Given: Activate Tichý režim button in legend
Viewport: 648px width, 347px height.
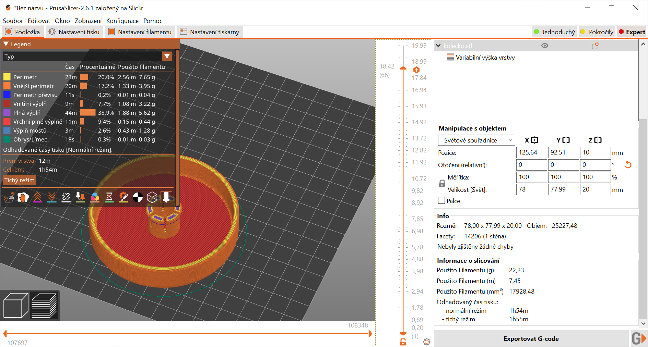Looking at the screenshot, I should (19, 180).
